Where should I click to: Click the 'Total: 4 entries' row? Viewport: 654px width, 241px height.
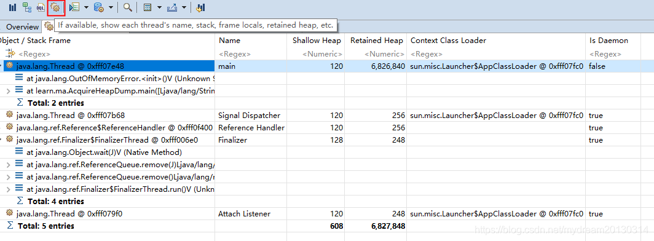(x=320, y=202)
